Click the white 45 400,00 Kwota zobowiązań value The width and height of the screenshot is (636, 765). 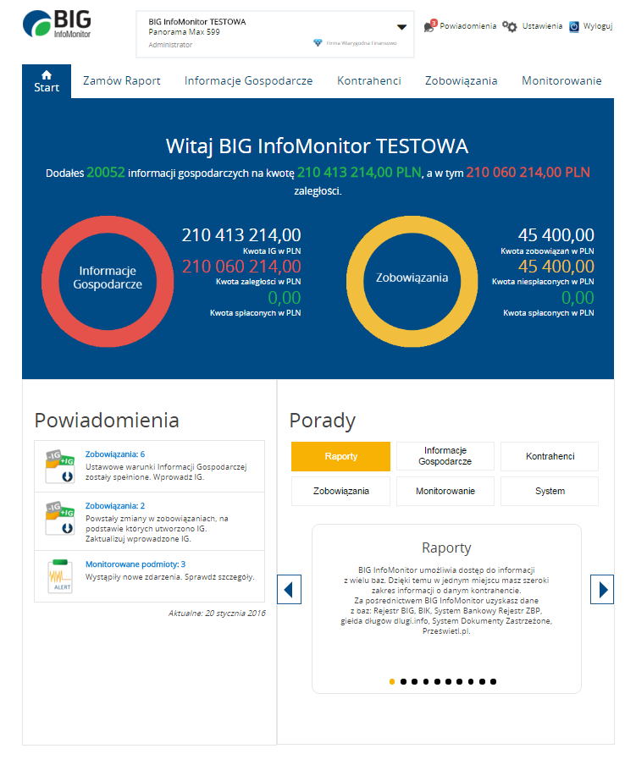pyautogui.click(x=556, y=235)
